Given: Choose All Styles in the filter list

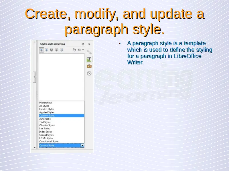Looking at the screenshot, I should click(44, 106).
